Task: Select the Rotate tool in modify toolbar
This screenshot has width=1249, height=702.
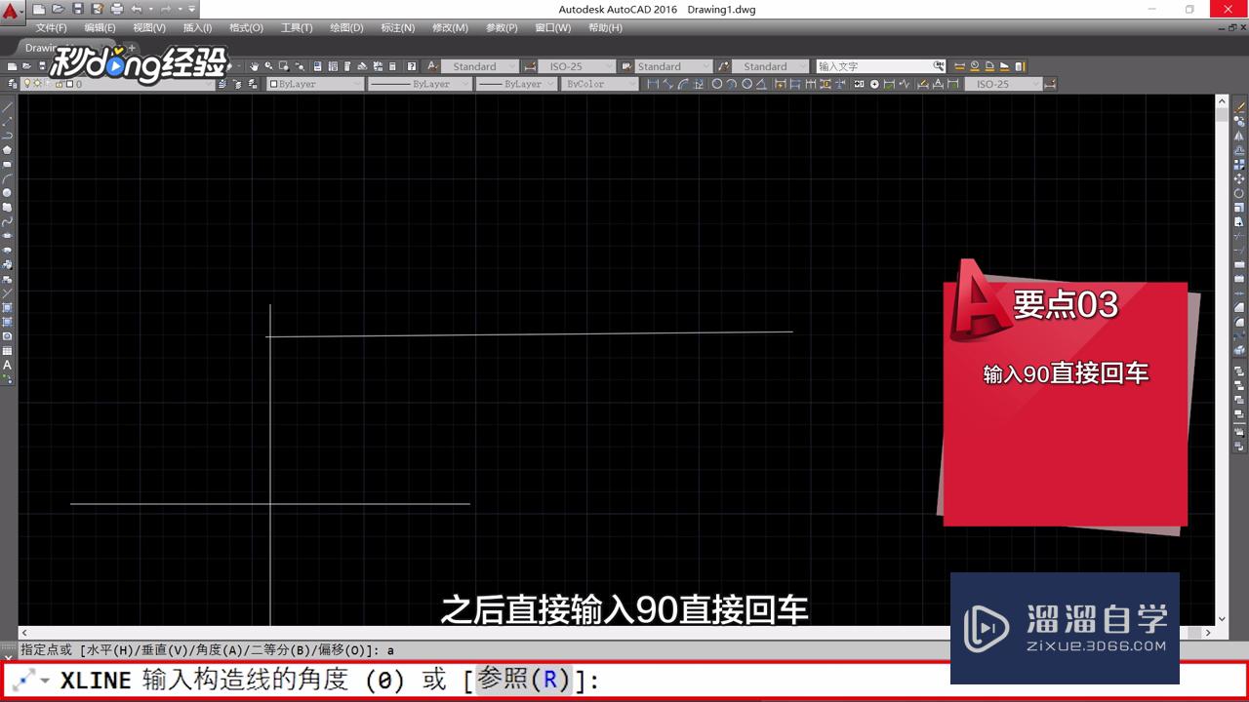Action: 1240,193
